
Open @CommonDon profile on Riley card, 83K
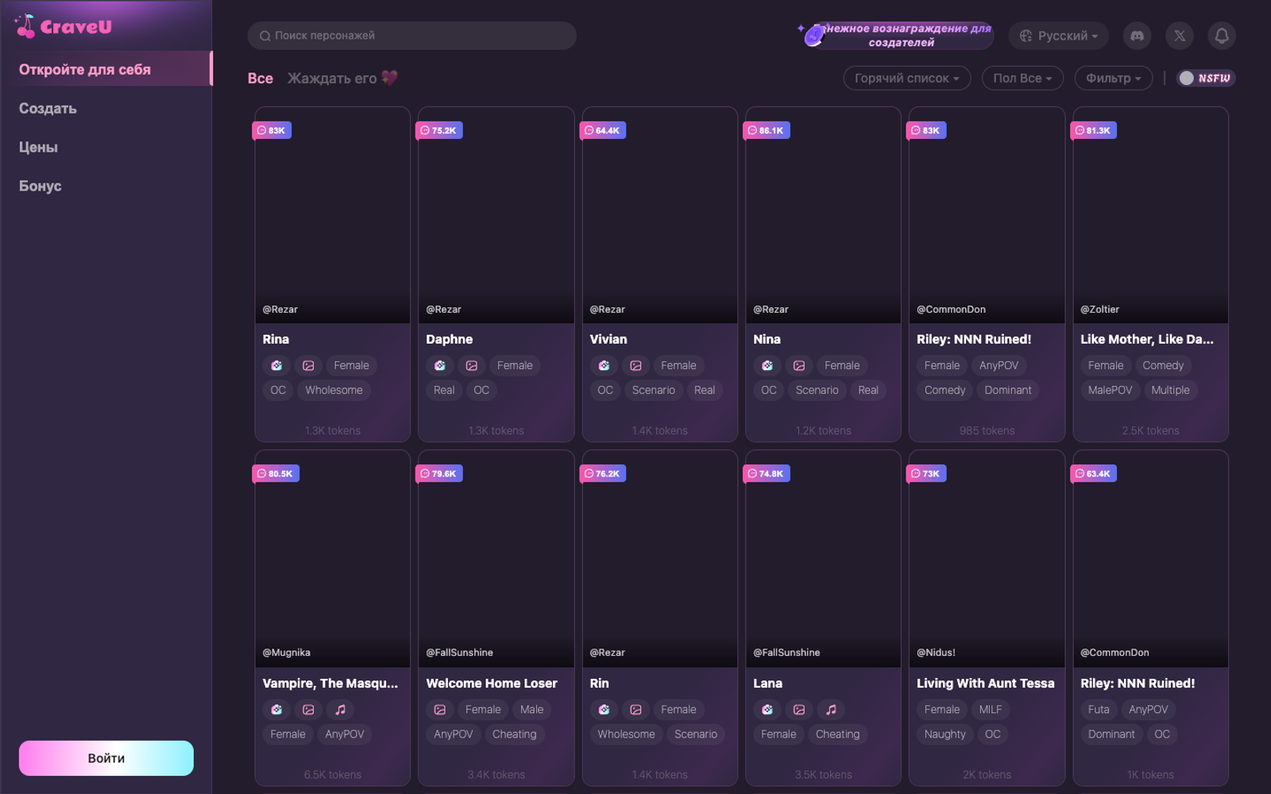click(951, 310)
